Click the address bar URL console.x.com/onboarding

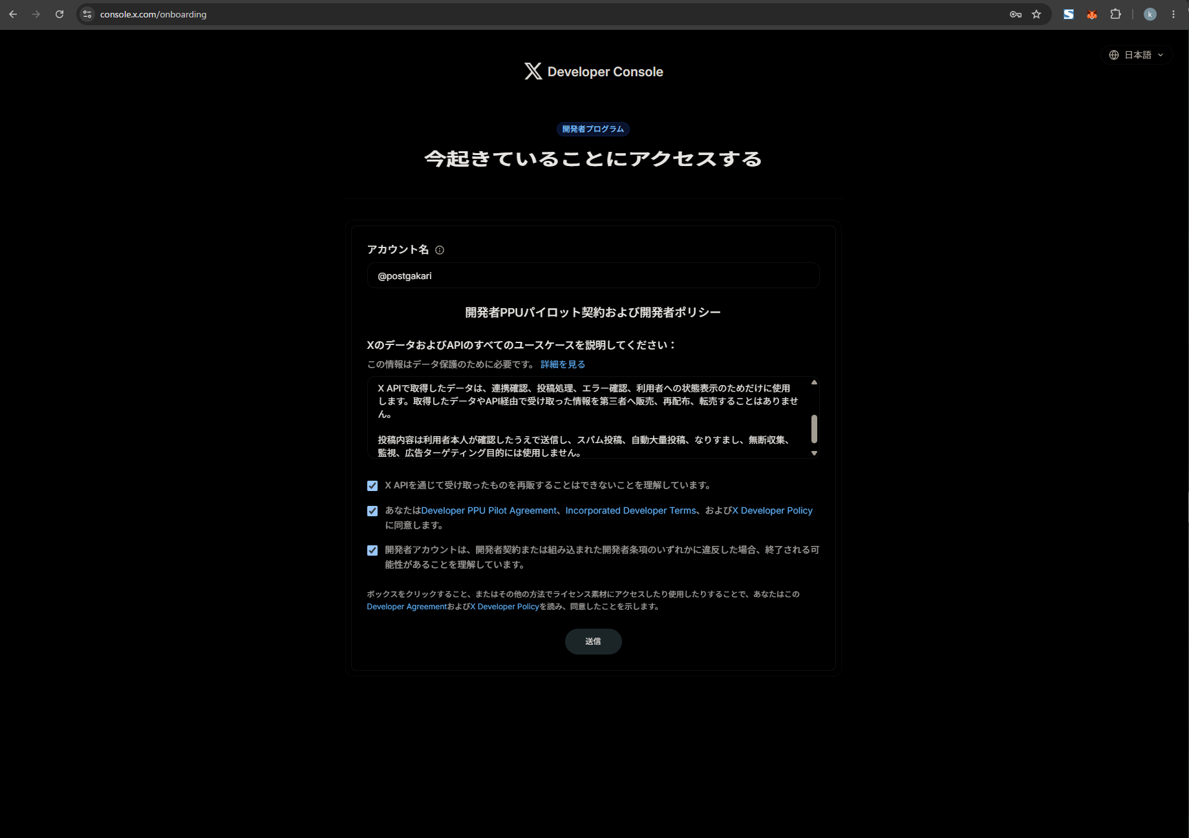(153, 14)
